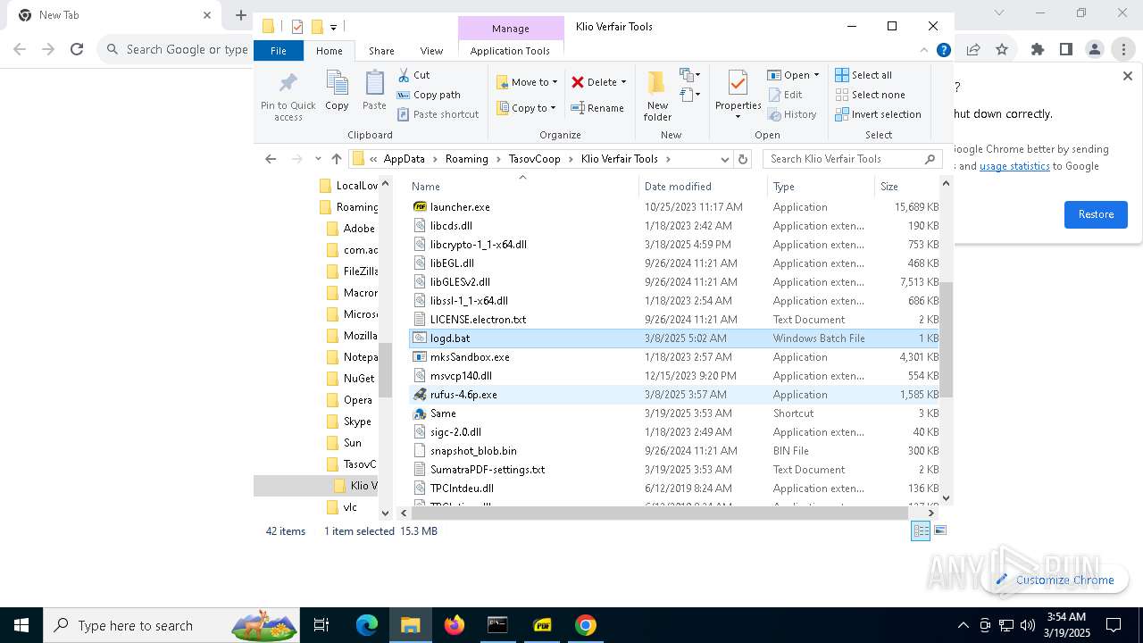This screenshot has width=1143, height=643.
Task: Switch to the View ribbon tab
Action: (x=431, y=51)
